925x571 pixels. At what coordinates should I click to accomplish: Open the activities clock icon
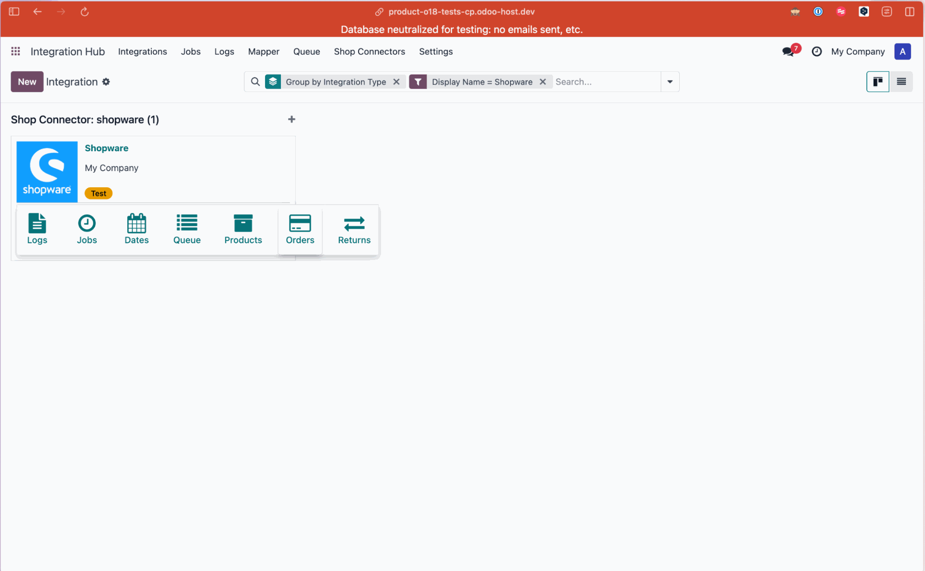click(817, 52)
